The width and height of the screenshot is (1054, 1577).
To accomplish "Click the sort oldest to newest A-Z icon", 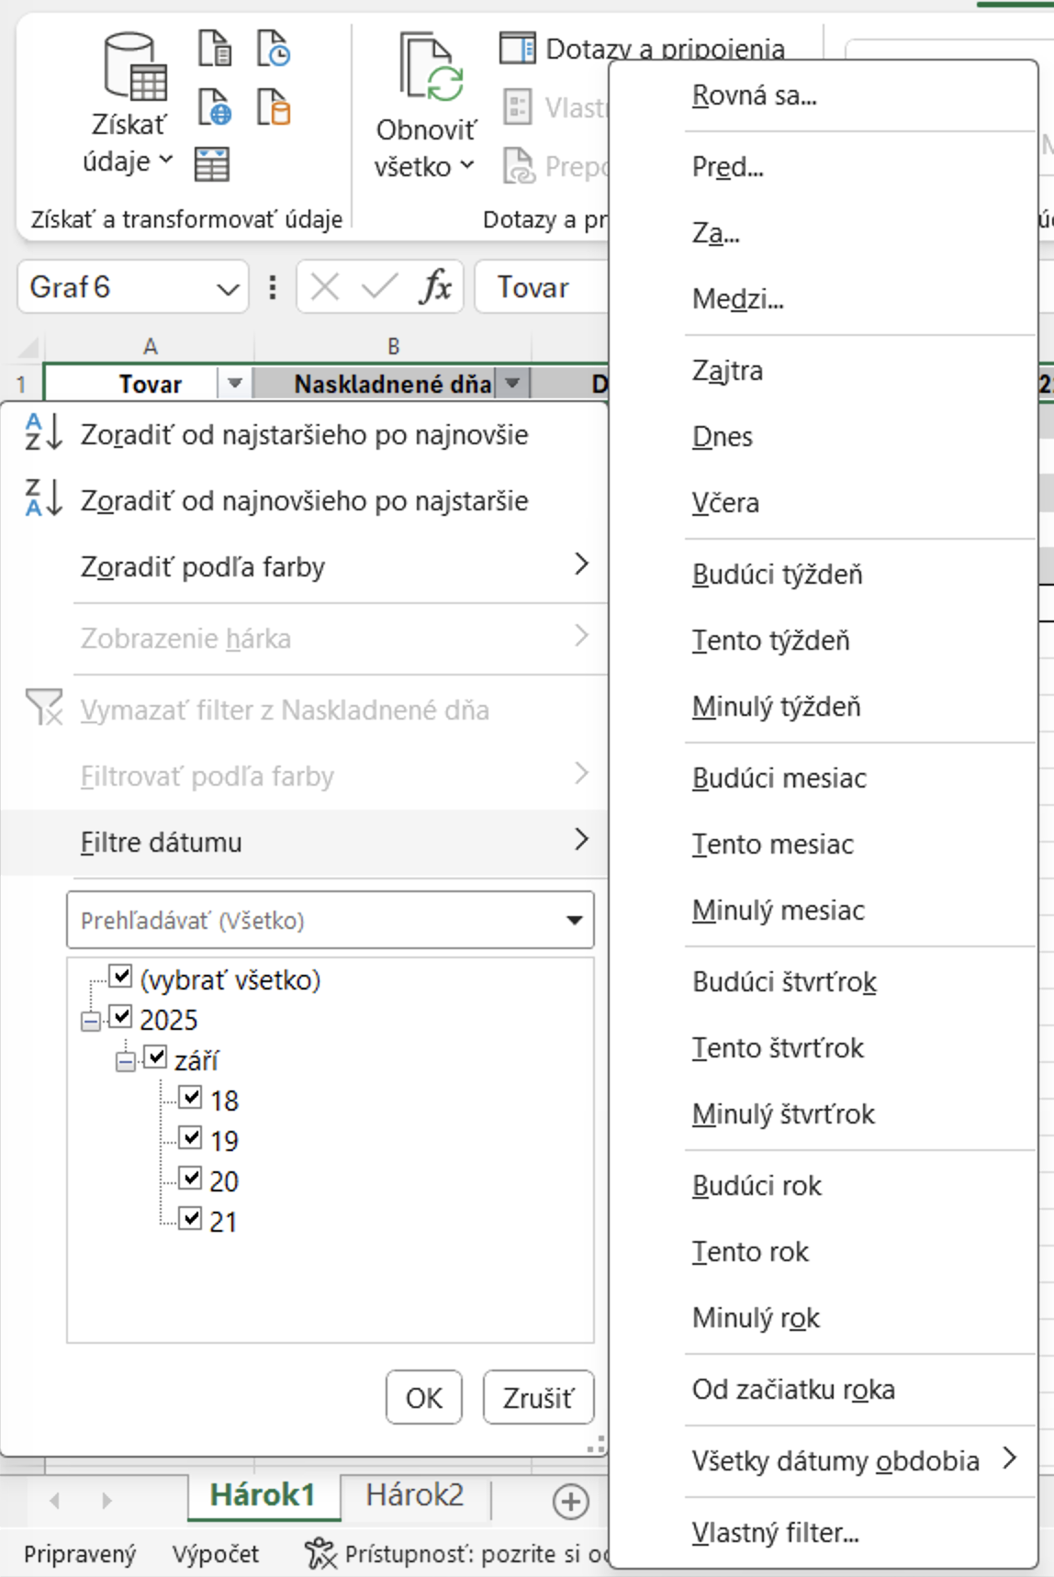I will [42, 431].
